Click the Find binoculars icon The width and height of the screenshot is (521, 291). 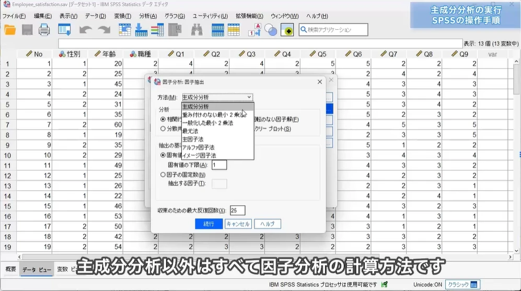pos(196,30)
